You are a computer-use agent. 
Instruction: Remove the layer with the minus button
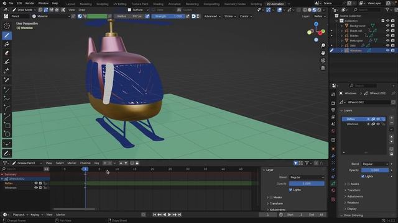[391, 123]
